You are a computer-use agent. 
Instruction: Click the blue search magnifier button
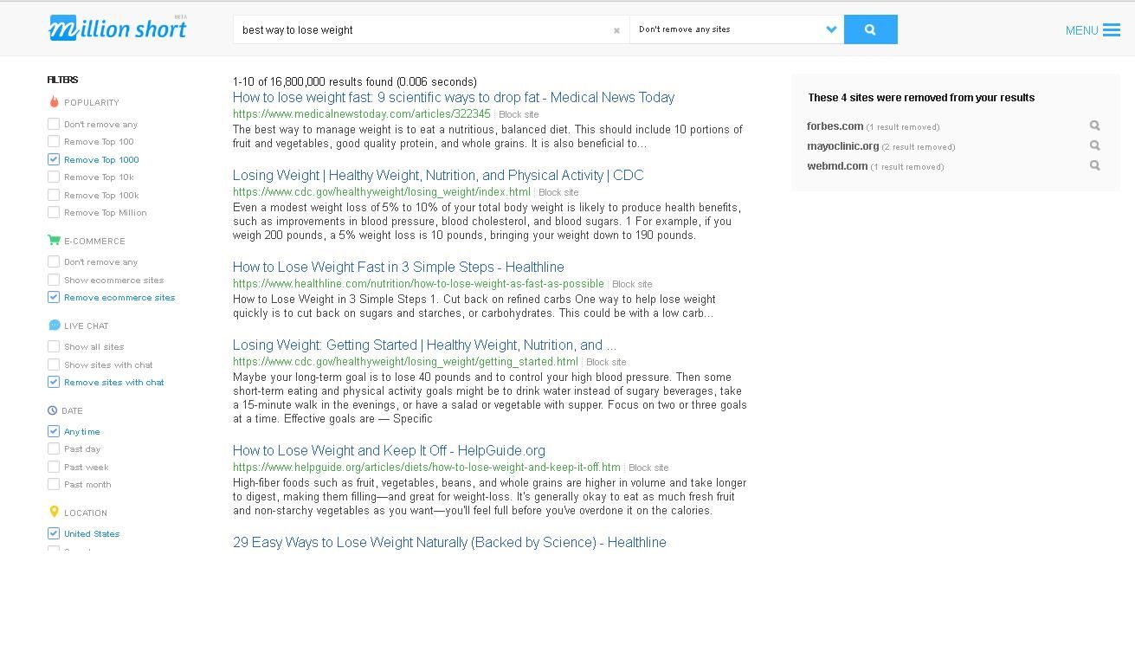point(870,29)
